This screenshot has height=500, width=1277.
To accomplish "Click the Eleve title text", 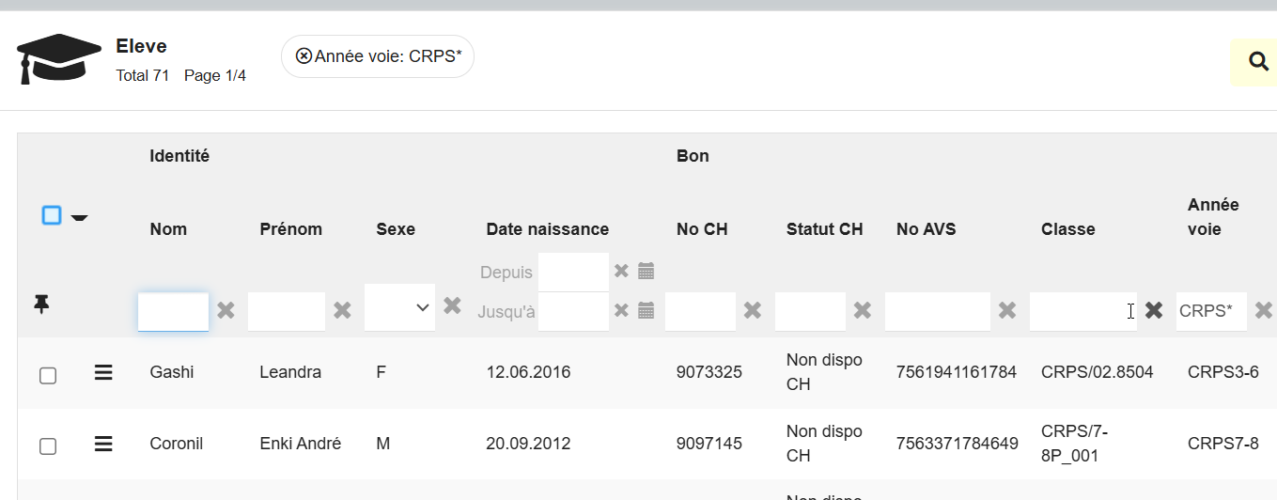I will point(141,46).
